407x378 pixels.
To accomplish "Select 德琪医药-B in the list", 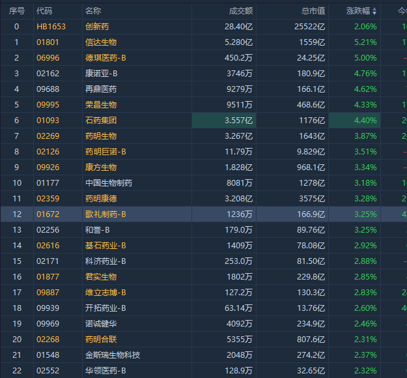I will pos(105,58).
